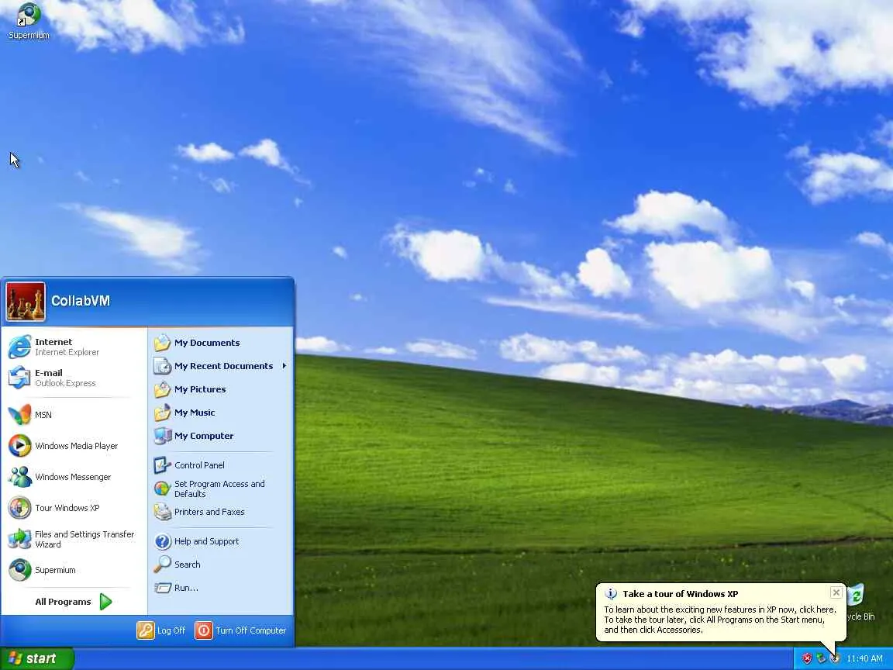Click the Log Off button
Screen dimensions: 893x670
161,630
